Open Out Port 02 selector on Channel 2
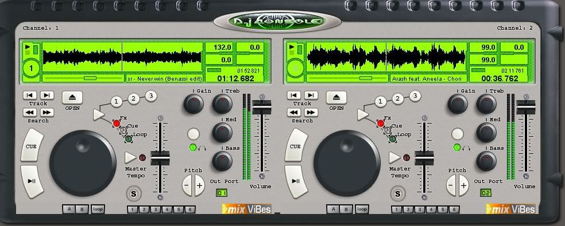565x226 pixels. pyautogui.click(x=486, y=193)
